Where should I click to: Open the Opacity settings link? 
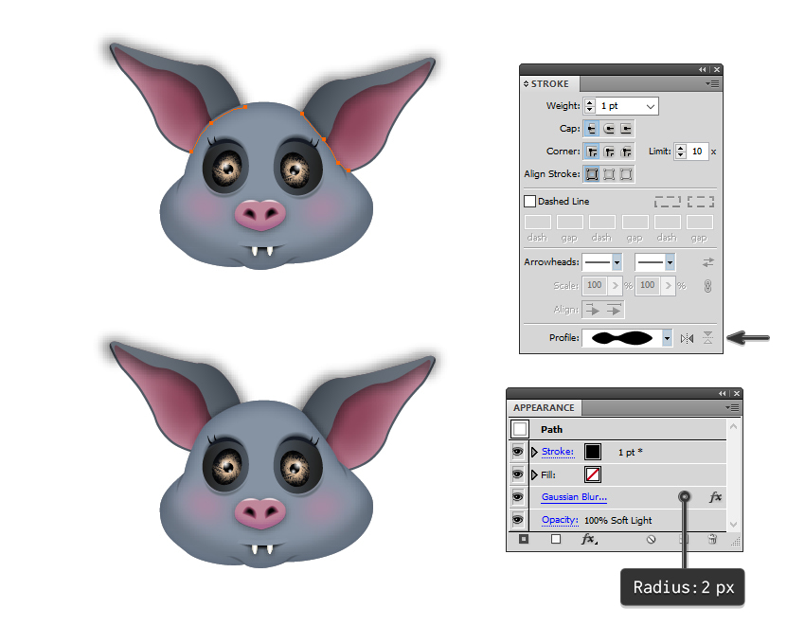tap(560, 520)
